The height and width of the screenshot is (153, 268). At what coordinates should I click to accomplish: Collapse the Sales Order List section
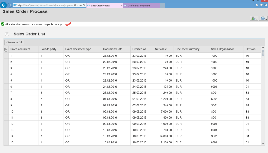click(x=7, y=34)
